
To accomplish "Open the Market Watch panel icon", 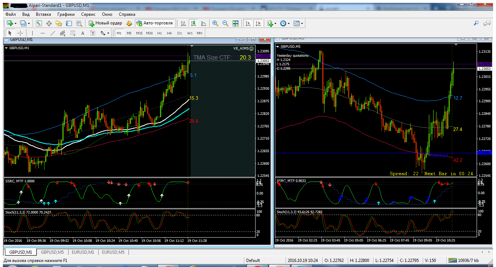I will pos(38,23).
